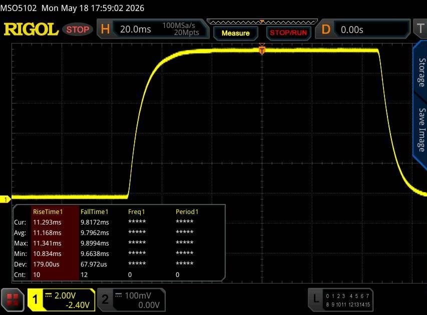Open the logic analyzer L icon
The height and width of the screenshot is (315, 427).
316,299
